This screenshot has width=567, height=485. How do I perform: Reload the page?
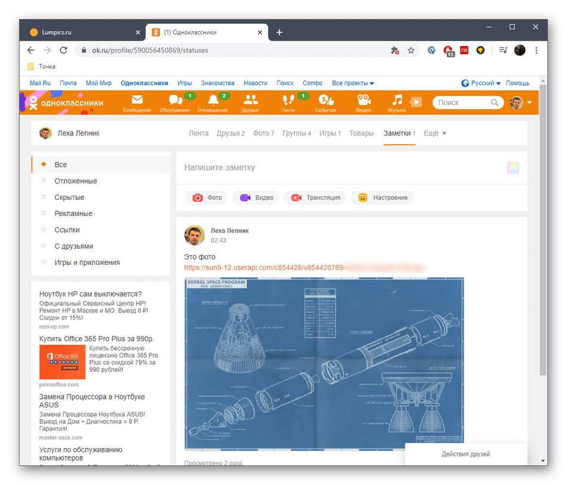tap(64, 50)
